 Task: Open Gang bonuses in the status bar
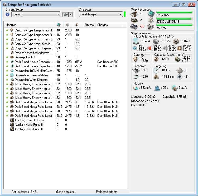click(x=65, y=192)
